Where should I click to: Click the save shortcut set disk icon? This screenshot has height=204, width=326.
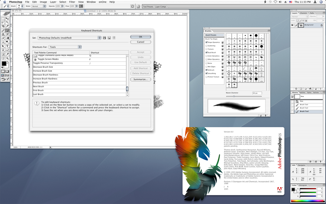105,38
